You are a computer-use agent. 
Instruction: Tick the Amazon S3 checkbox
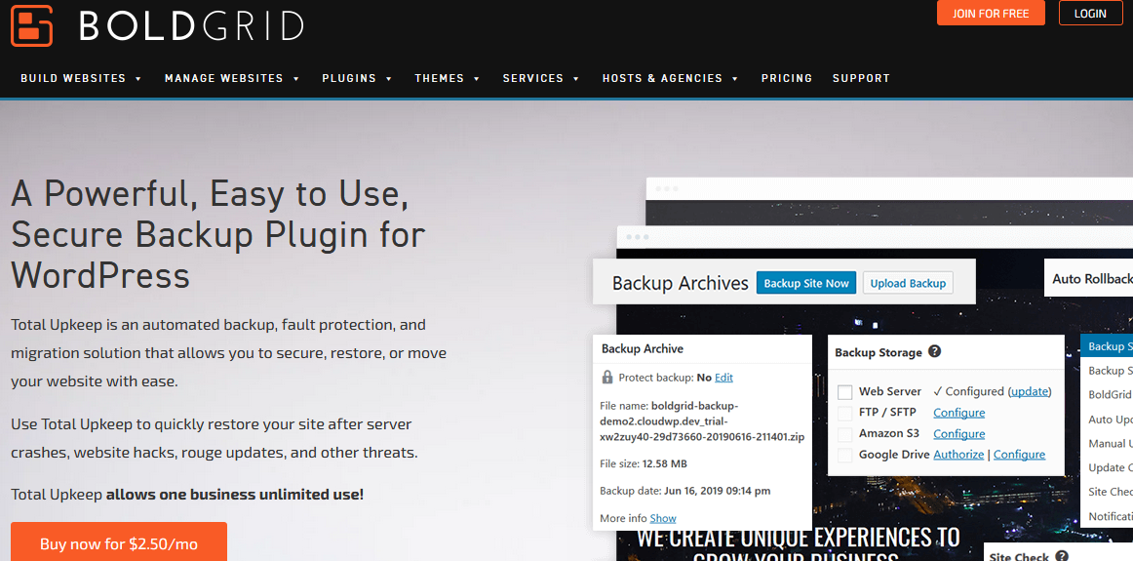(x=845, y=434)
